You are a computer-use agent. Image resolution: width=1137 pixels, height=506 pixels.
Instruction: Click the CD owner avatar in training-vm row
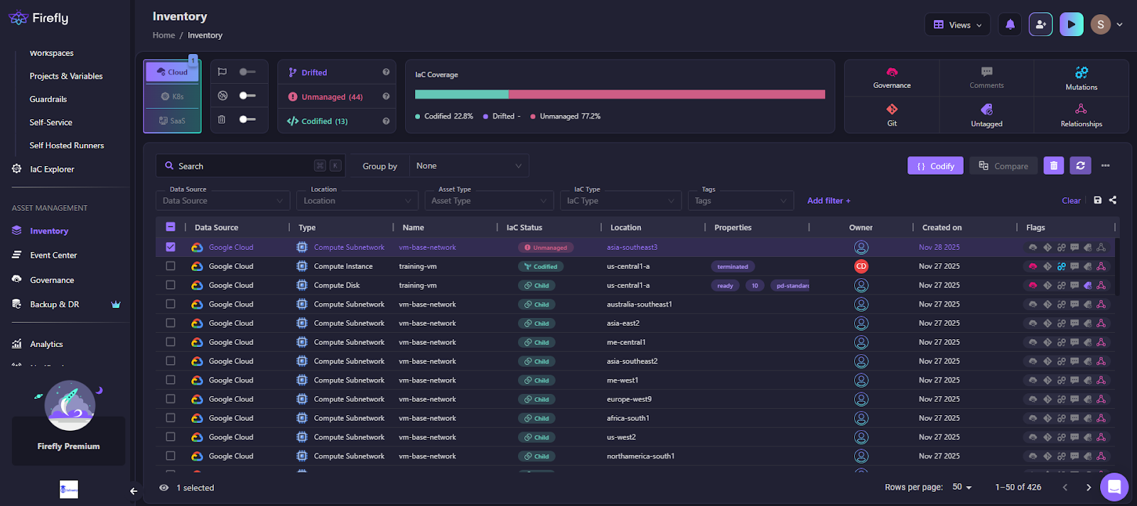861,266
